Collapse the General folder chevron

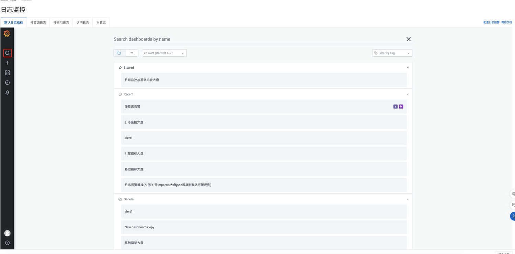[408, 199]
